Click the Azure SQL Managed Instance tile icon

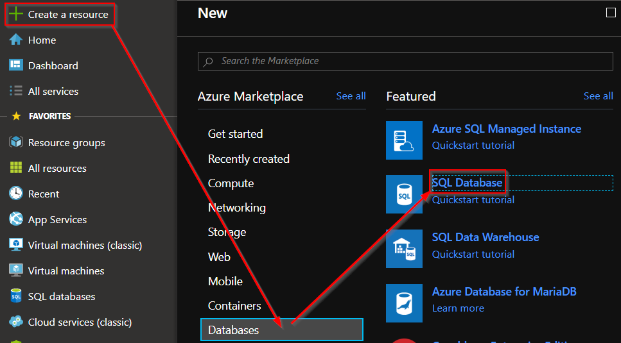point(404,140)
